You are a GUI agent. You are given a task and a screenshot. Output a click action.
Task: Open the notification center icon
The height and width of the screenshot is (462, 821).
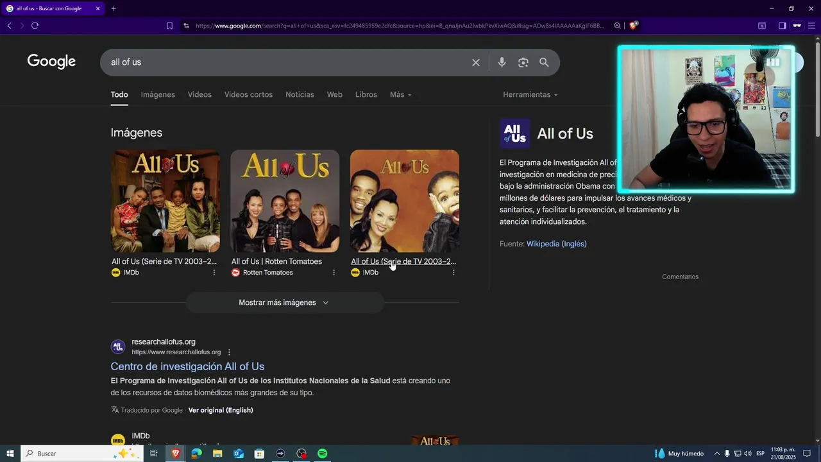tap(808, 454)
